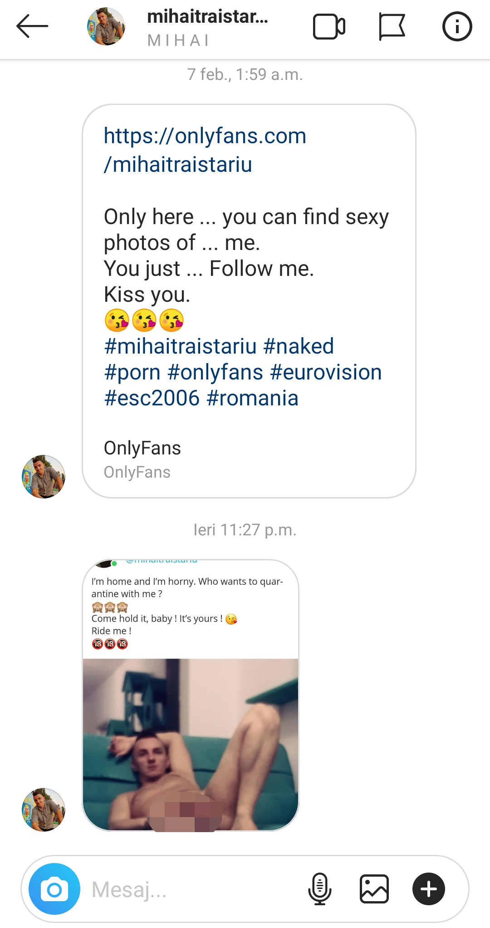Viewport: 490px width, 928px height.
Task: Open the photo gallery picker icon
Action: (x=374, y=888)
